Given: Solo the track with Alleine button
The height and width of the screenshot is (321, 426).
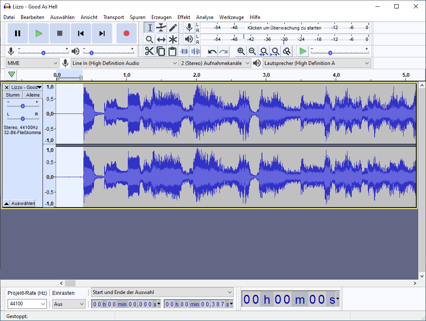Looking at the screenshot, I should tap(32, 95).
